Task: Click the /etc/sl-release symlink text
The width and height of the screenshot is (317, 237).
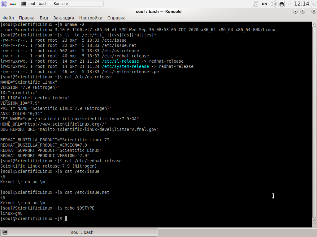Action: pyautogui.click(x=120, y=61)
